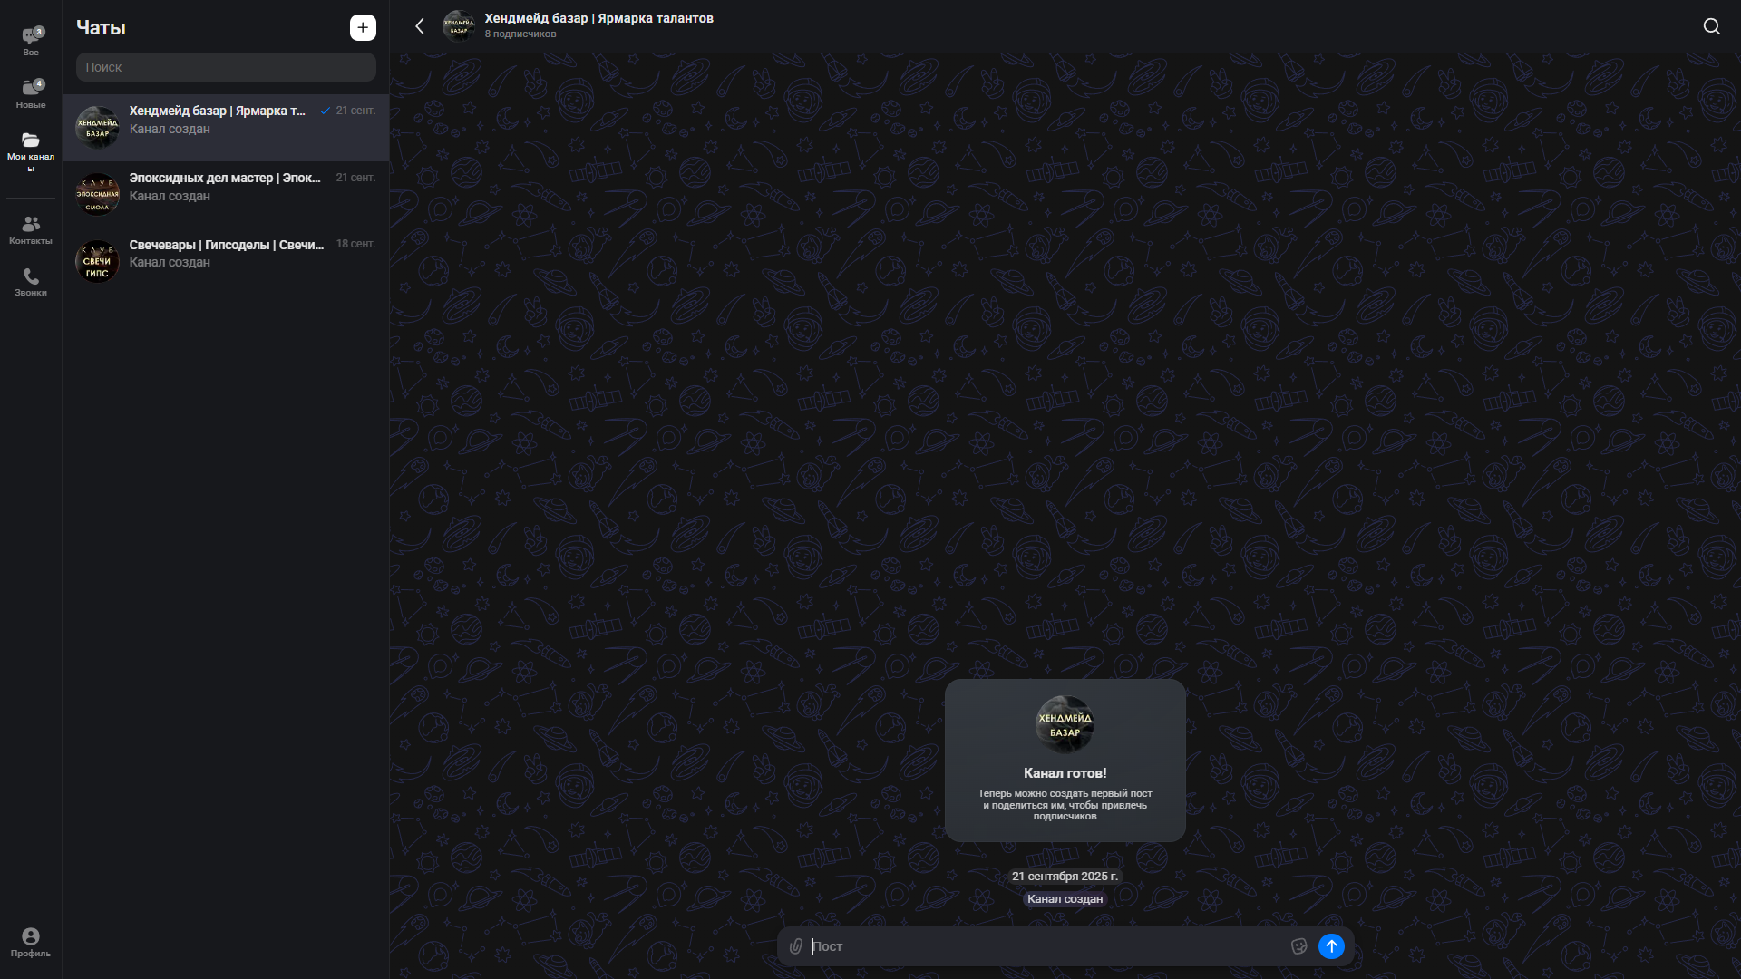Open Профиль at sidebar bottom

click(x=31, y=942)
